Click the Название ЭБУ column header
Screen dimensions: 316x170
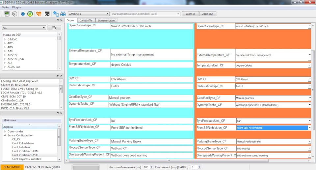click(x=30, y=35)
